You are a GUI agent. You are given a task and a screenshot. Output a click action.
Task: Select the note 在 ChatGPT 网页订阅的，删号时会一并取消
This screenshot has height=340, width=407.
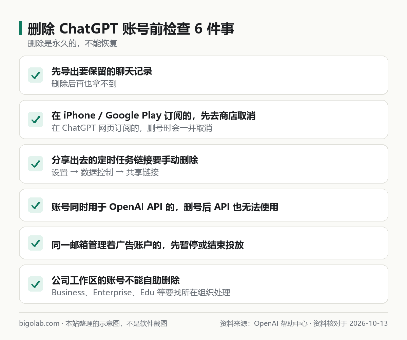tap(132, 128)
